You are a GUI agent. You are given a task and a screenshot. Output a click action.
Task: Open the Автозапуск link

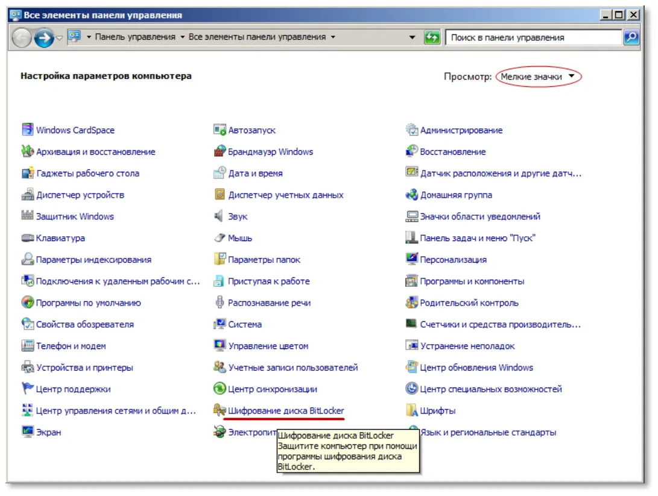coord(251,130)
